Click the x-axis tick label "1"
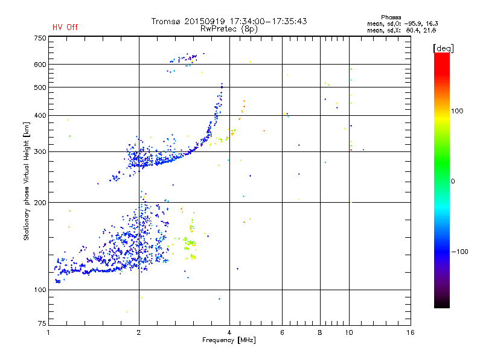This screenshot has height=362, width=483. point(48,332)
